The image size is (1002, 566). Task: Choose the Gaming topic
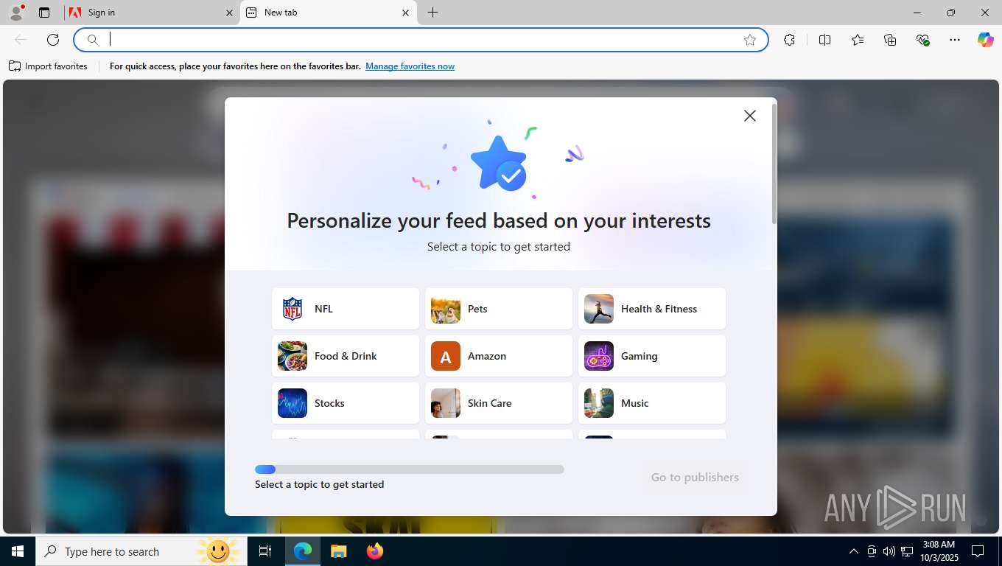[652, 356]
